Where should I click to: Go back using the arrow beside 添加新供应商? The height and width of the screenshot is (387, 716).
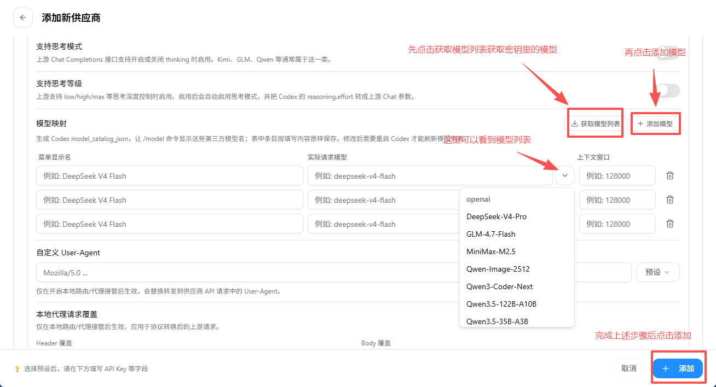[x=23, y=17]
